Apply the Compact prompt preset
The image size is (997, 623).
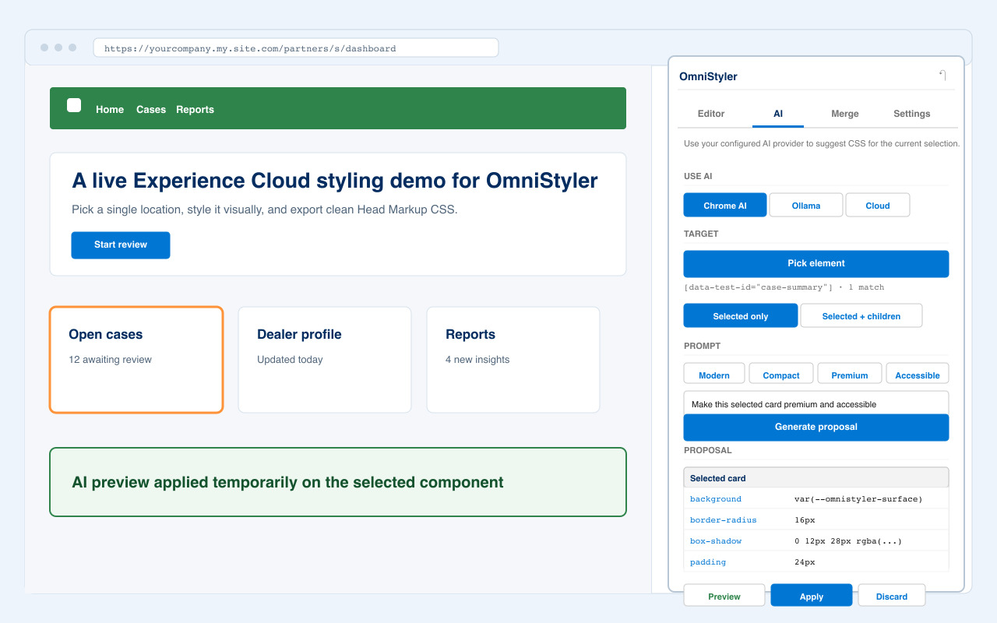coord(781,374)
